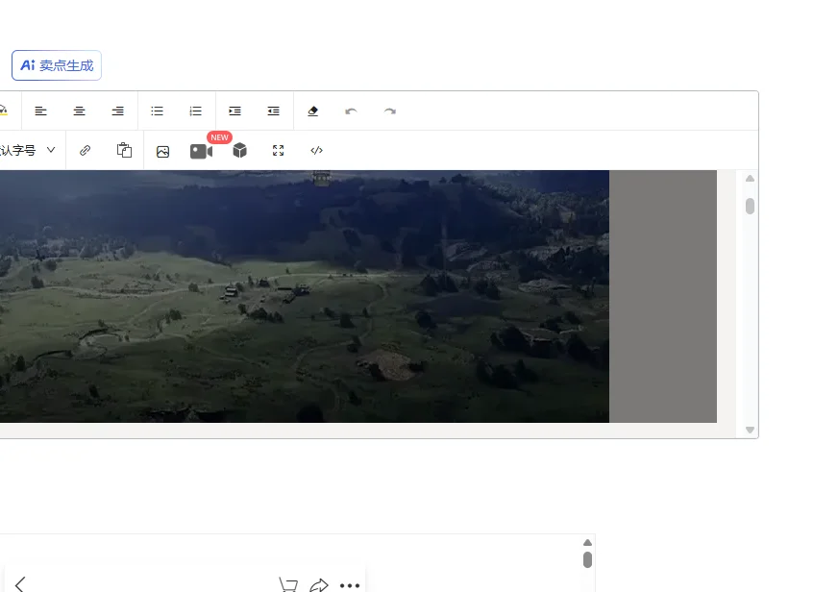Image resolution: width=838 pixels, height=592 pixels.
Task: Click the editor vertical scrollbar thumb
Action: tap(750, 207)
